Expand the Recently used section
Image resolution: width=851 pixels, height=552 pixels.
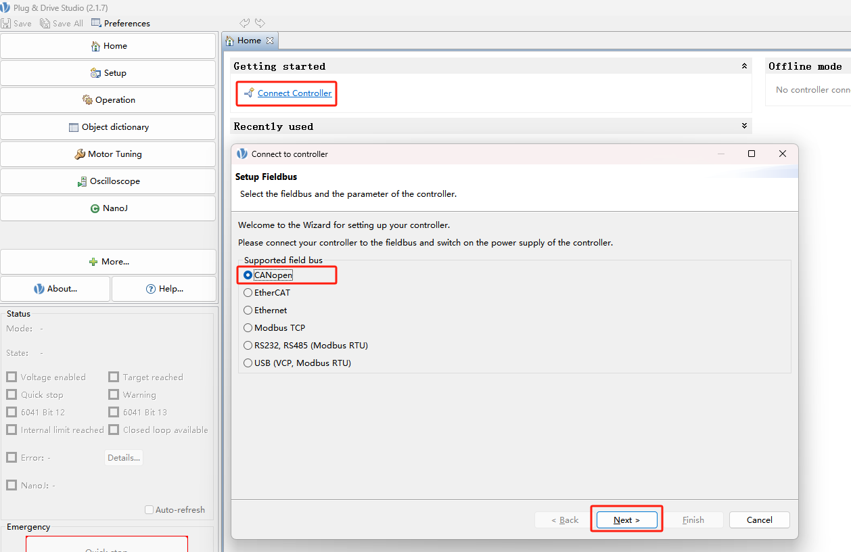pos(744,126)
